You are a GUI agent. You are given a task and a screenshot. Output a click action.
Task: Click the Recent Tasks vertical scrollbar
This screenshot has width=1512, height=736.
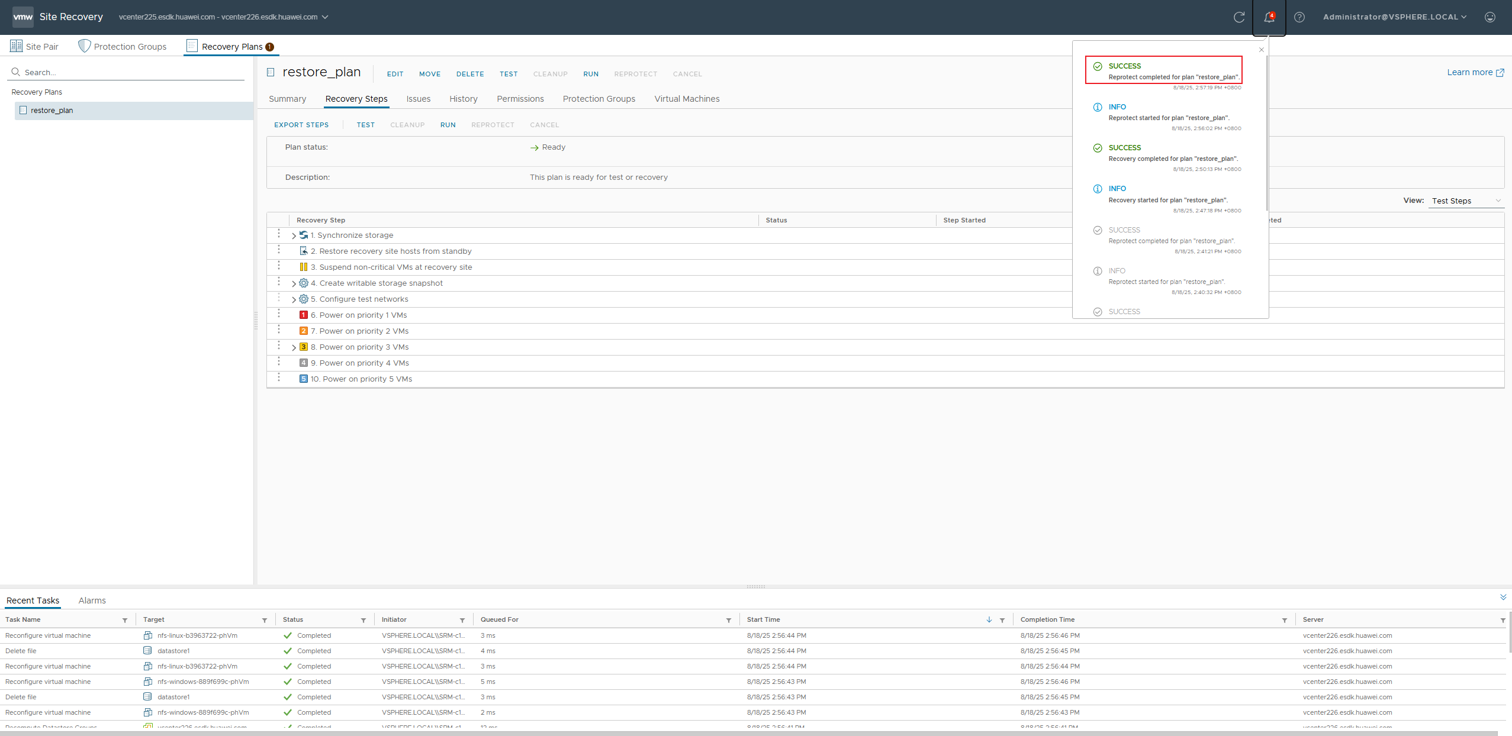tap(1509, 632)
